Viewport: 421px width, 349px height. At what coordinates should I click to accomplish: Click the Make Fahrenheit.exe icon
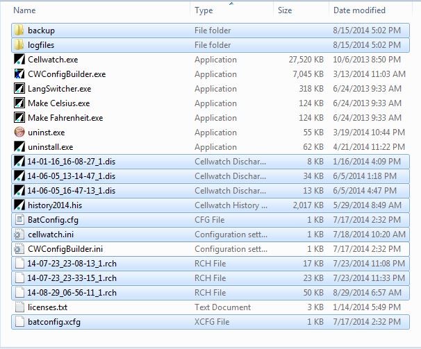(x=19, y=118)
